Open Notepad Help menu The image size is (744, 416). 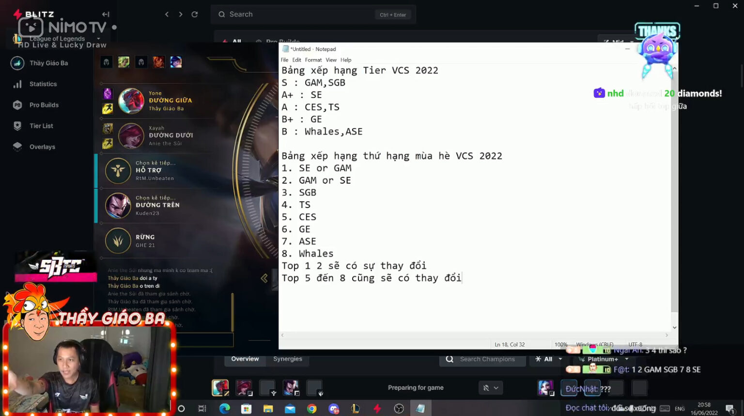346,60
